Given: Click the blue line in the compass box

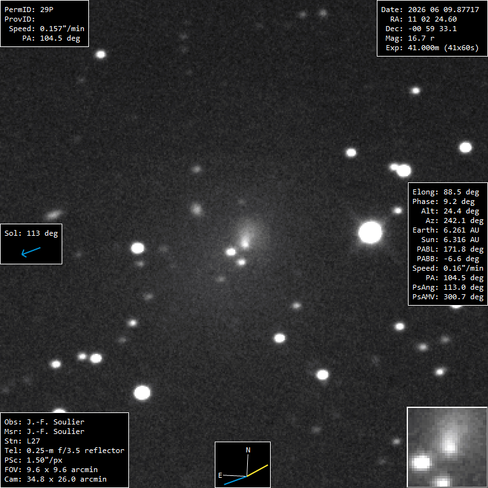Looking at the screenshot, I should (x=235, y=480).
